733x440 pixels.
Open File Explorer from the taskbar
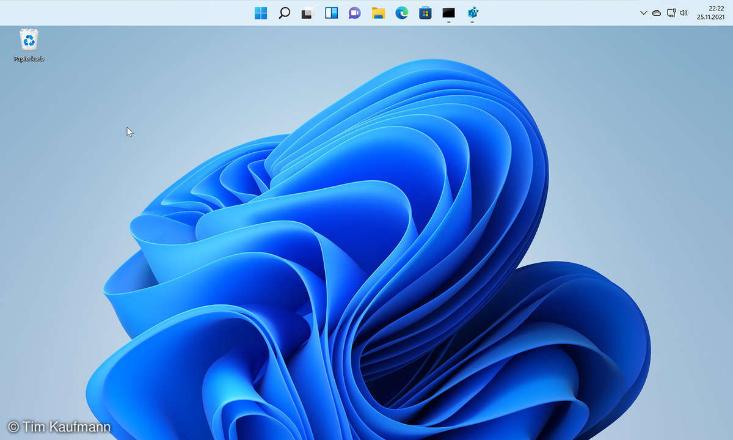coord(378,13)
